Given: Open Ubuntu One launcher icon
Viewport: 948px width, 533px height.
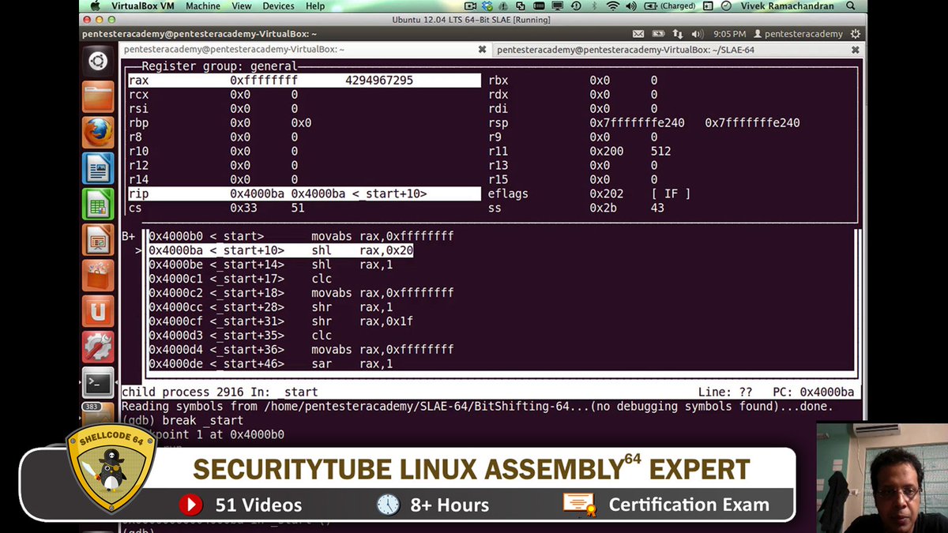Looking at the screenshot, I should pyautogui.click(x=98, y=311).
